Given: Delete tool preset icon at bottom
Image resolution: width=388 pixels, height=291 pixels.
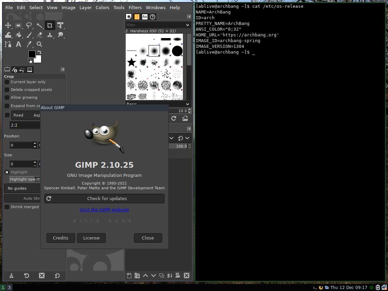Looking at the screenshot, I should [x=42, y=276].
